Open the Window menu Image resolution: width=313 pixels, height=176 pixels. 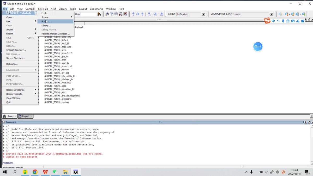point(111,9)
